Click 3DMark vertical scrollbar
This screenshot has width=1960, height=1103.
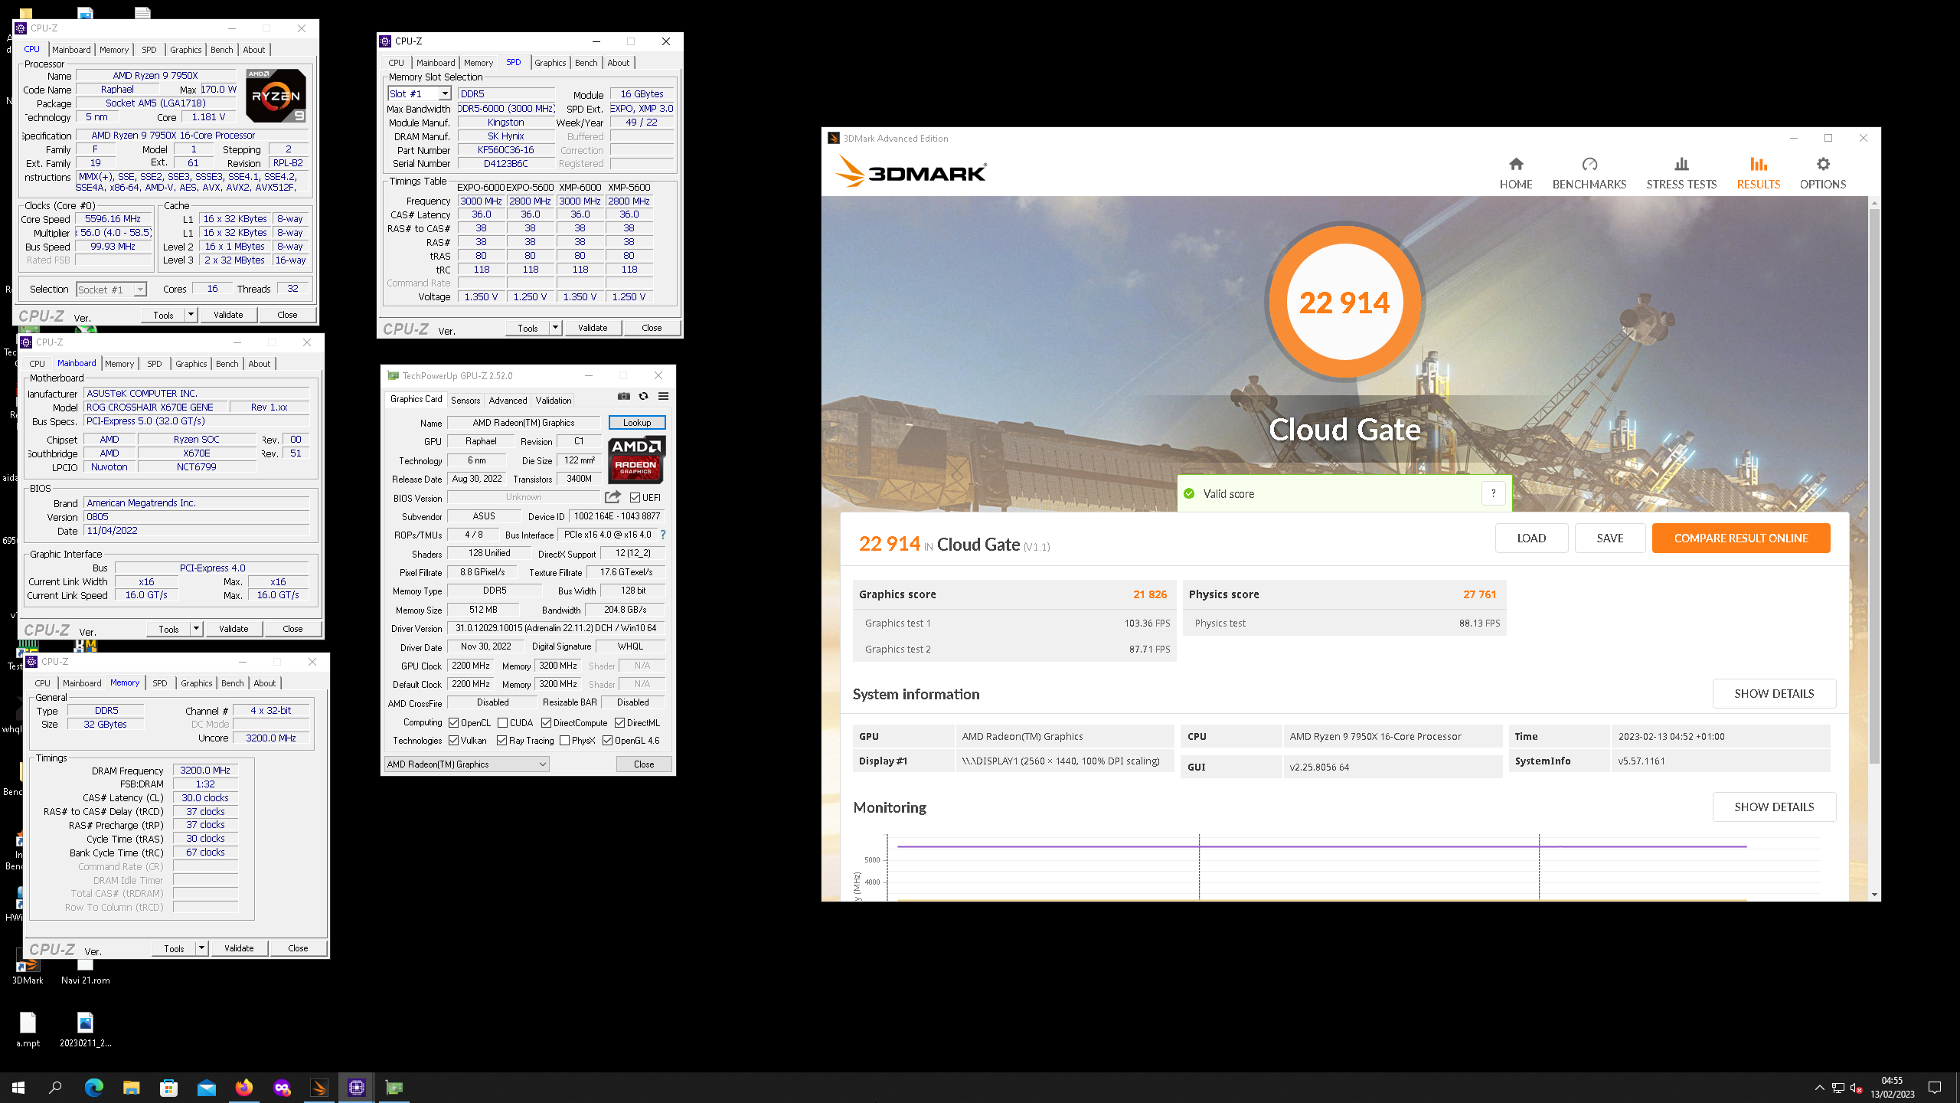click(x=1874, y=486)
